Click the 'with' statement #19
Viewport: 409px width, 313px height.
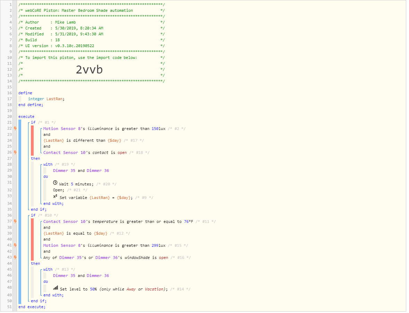tap(48, 165)
